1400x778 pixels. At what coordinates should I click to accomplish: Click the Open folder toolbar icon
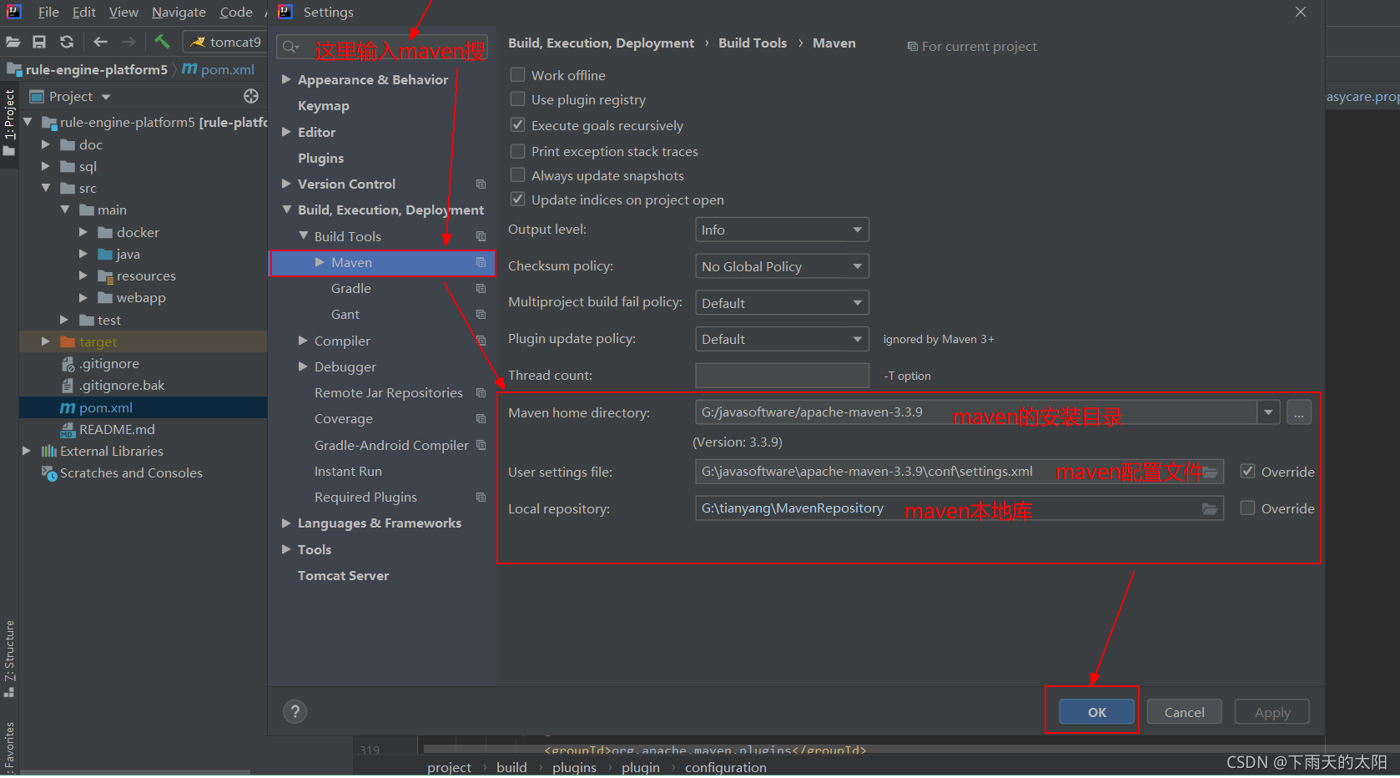13,42
